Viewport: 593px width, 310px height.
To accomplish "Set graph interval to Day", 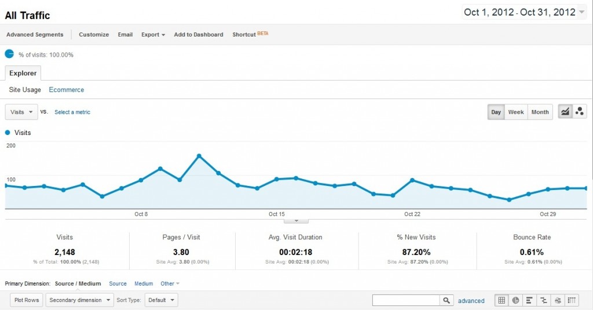I will [496, 112].
